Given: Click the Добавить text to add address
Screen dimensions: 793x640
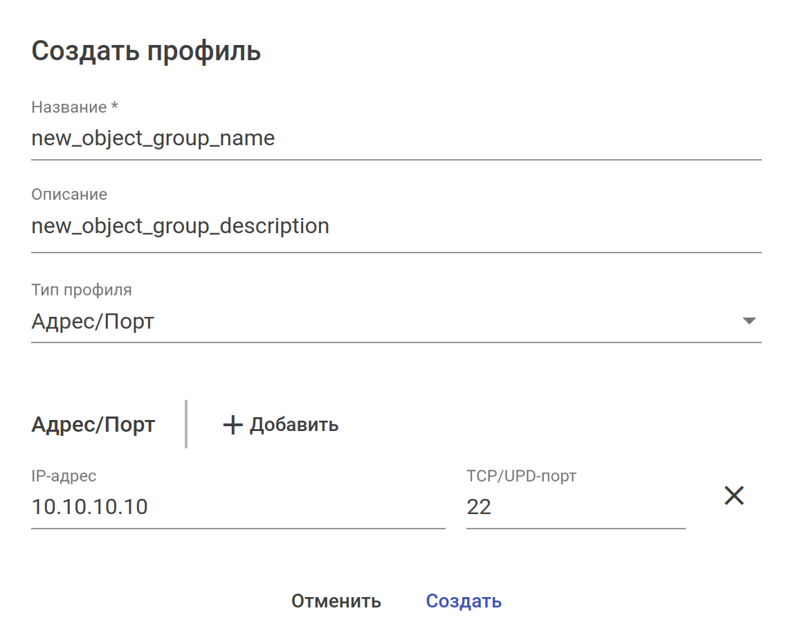Looking at the screenshot, I should point(294,425).
